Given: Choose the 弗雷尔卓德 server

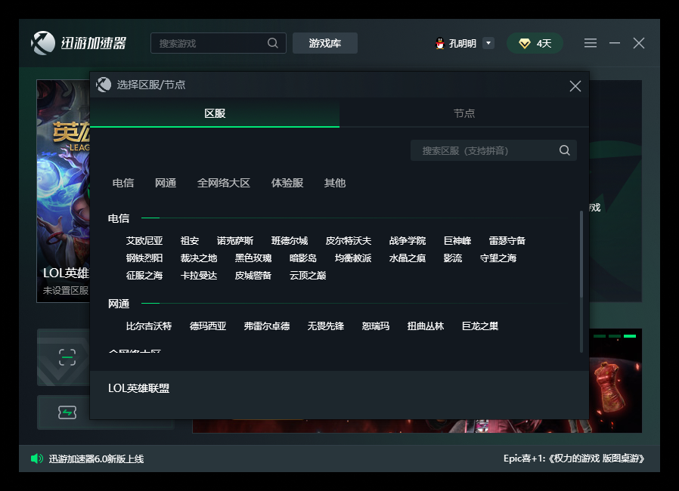Looking at the screenshot, I should pyautogui.click(x=267, y=326).
